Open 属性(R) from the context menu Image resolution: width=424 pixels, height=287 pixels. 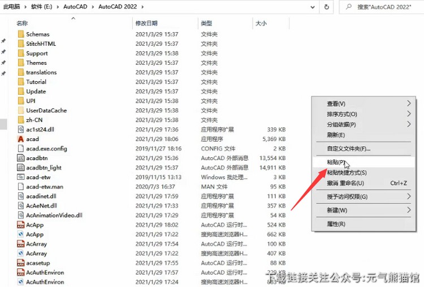336,224
